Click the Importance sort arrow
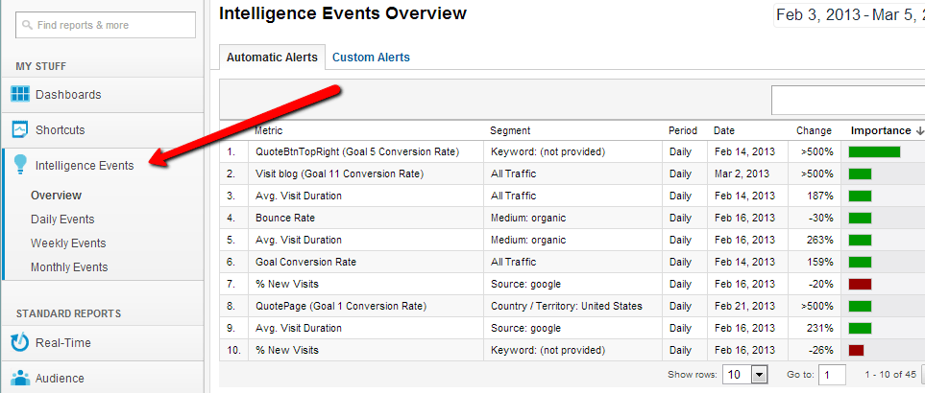The width and height of the screenshot is (925, 393). 920,131
